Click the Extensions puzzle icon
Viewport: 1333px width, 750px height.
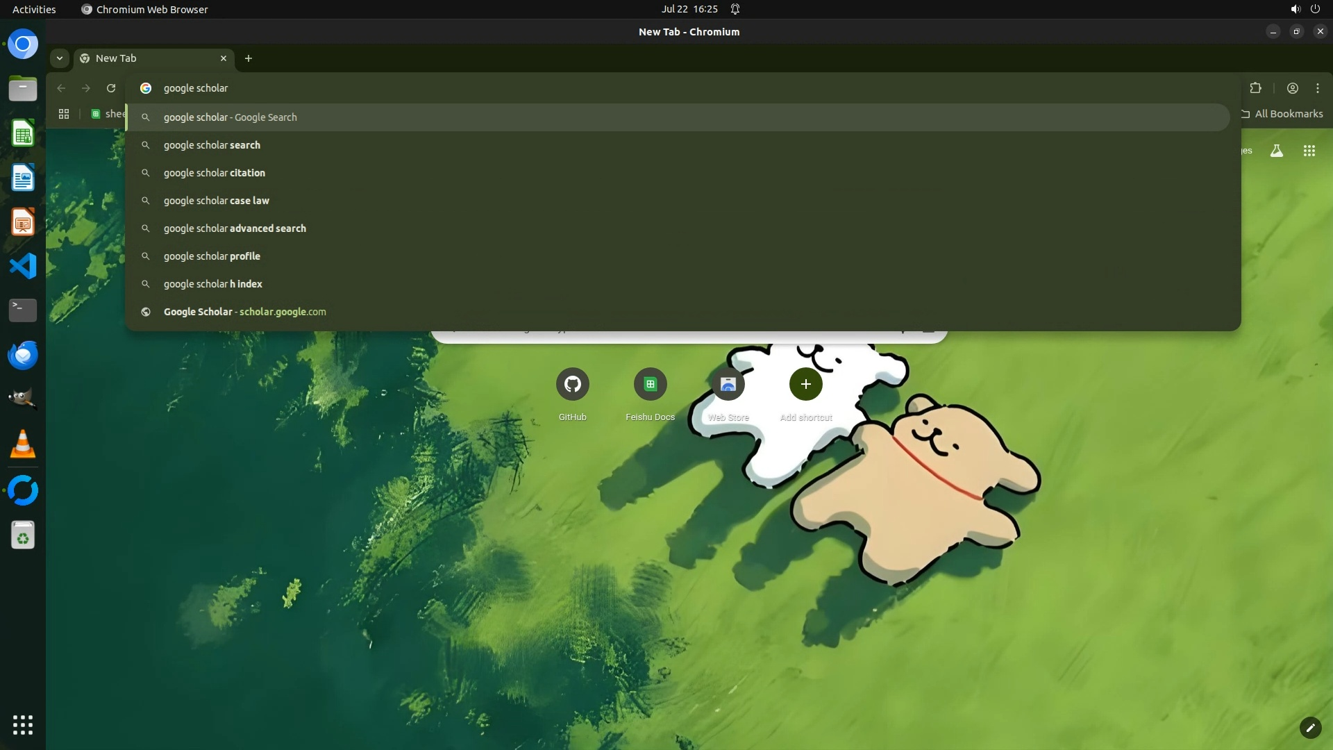click(1255, 88)
